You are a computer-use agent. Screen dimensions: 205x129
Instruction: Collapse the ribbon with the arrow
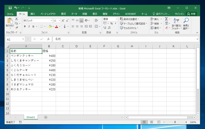(197, 33)
